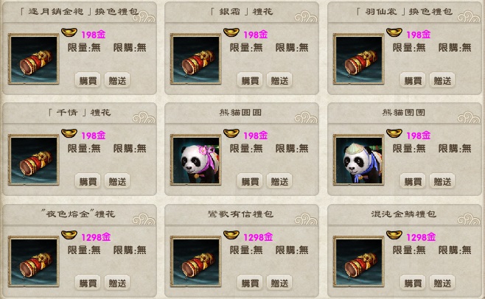The height and width of the screenshot is (299, 485).
Task: Click the 「千情」禮花 item icon
Action: (x=33, y=160)
